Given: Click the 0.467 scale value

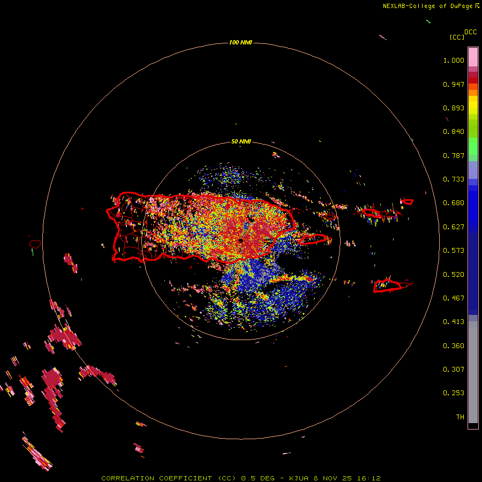Looking at the screenshot, I should click(454, 298).
